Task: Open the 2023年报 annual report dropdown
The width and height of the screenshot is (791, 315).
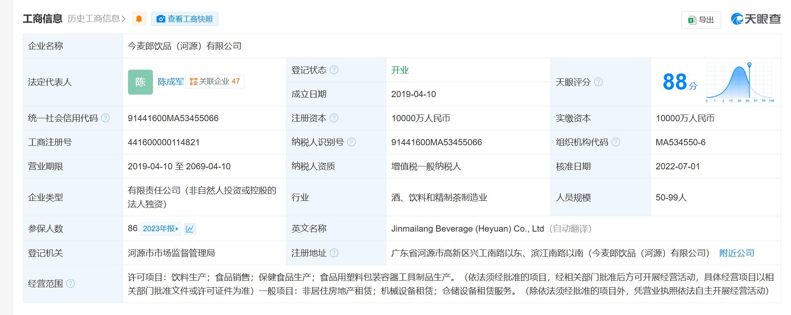Action: point(160,229)
